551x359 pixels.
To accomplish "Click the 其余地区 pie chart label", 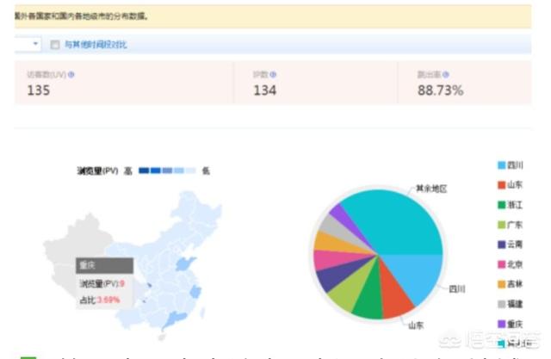I will click(431, 189).
